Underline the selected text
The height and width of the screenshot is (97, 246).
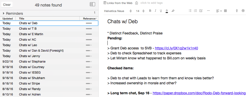(161, 11)
